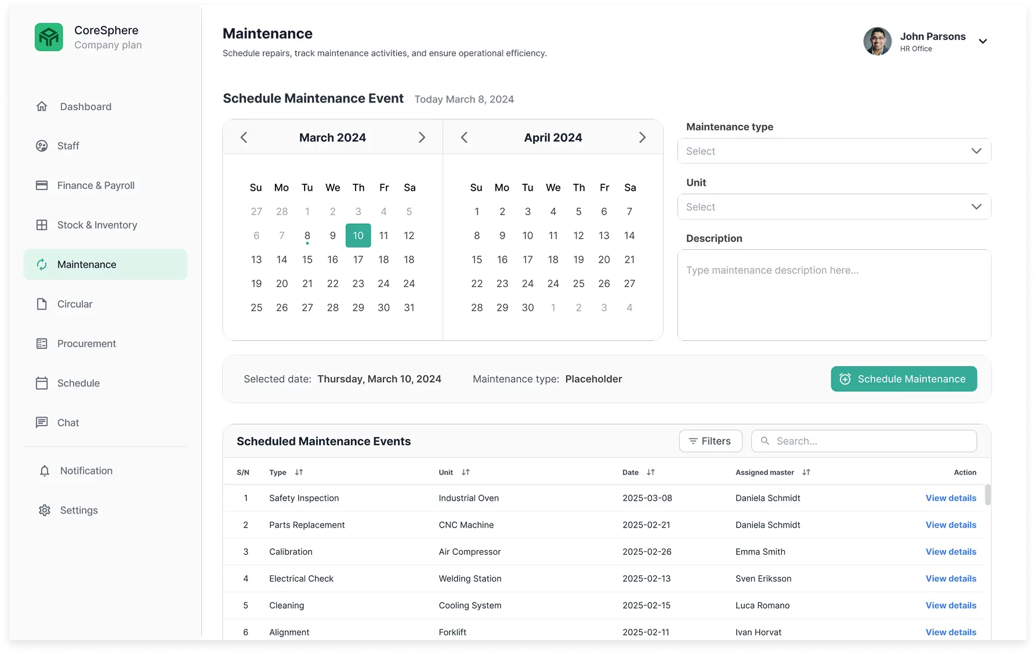Viewport: 1036px width, 654px height.
Task: Click the Chat message icon
Action: pos(42,423)
